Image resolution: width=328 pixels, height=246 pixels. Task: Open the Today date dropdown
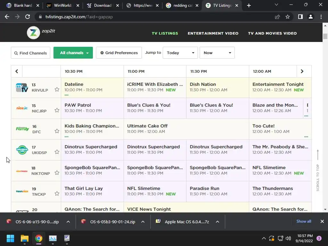point(180,53)
